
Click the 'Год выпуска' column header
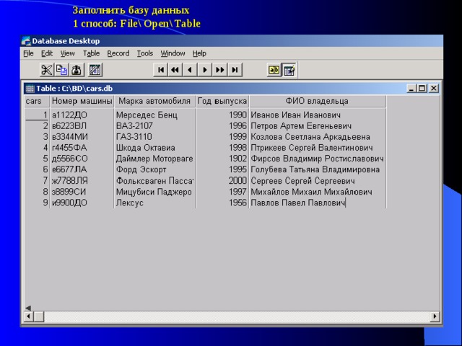point(222,101)
